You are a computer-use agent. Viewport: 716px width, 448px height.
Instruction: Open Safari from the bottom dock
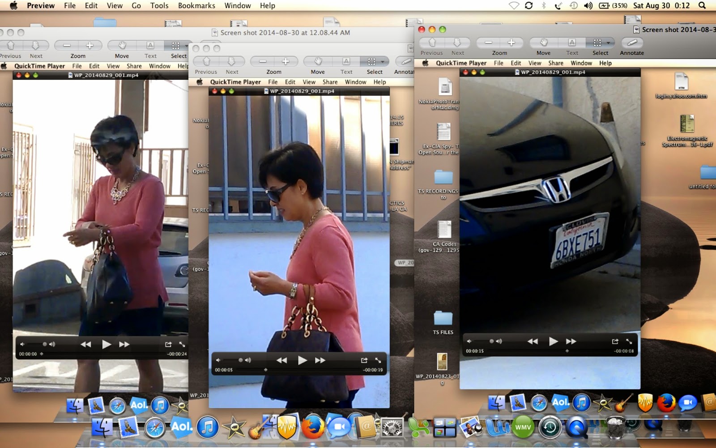155,427
